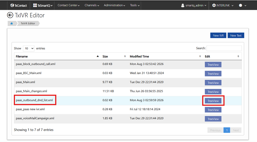Image resolution: width=257 pixels, height=142 pixels.
Task: Click the New IVR button
Action: click(x=218, y=35)
